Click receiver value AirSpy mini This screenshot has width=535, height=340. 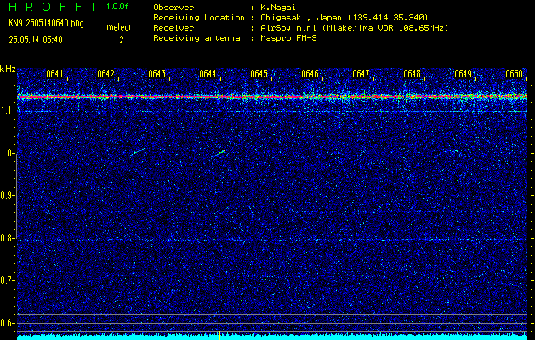tap(288, 27)
